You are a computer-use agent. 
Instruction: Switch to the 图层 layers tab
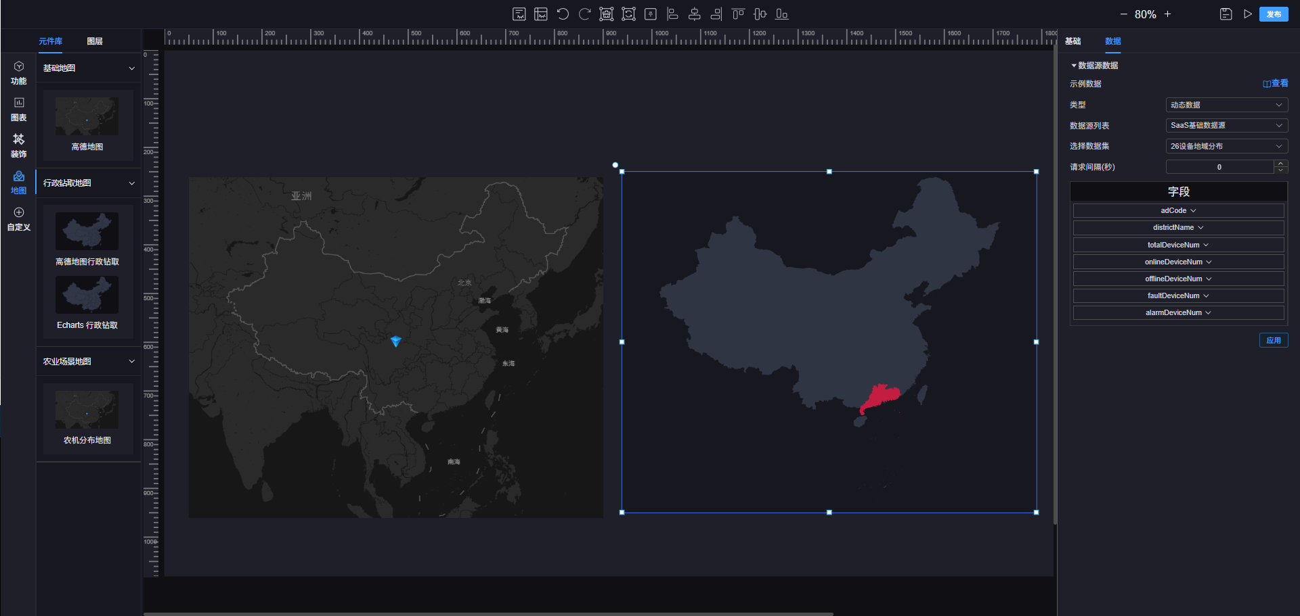pyautogui.click(x=95, y=41)
